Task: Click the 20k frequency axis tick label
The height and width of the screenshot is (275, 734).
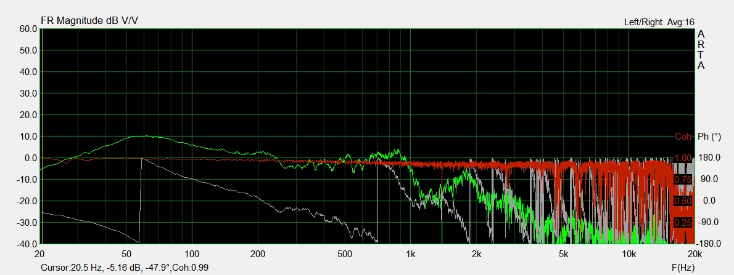Action: tap(694, 255)
